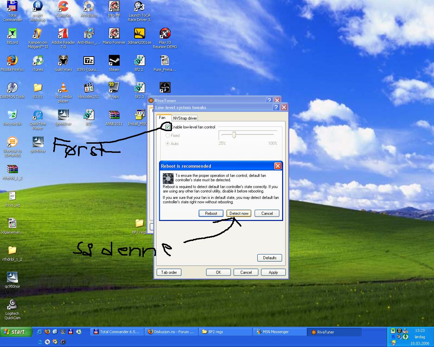The image size is (434, 347).
Task: Select the 3dmark2001se desktop icon
Action: pyautogui.click(x=139, y=36)
